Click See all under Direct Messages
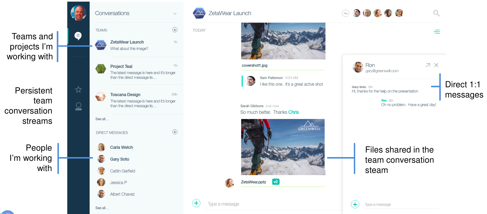487x214 pixels. tap(102, 208)
